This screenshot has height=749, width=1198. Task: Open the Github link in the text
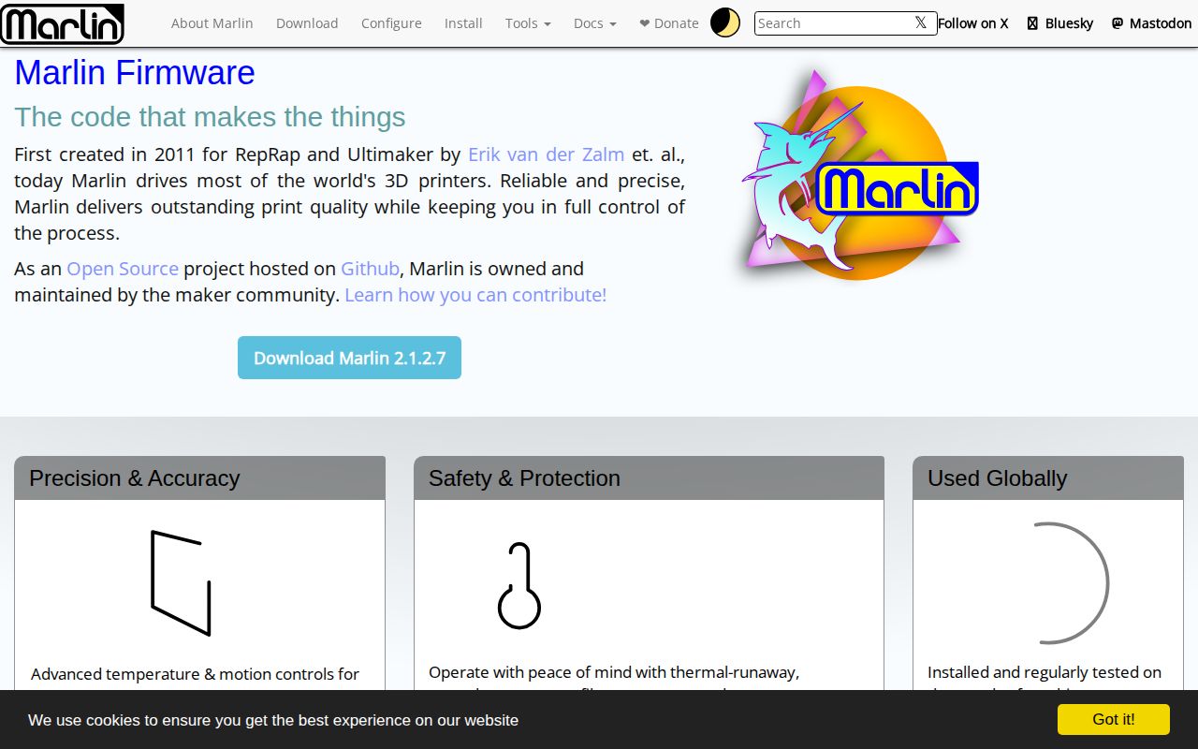point(370,269)
